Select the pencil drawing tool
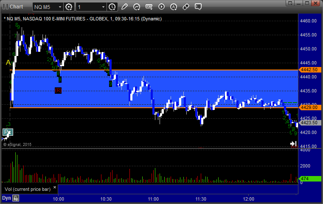The image size is (323, 204). [124, 7]
